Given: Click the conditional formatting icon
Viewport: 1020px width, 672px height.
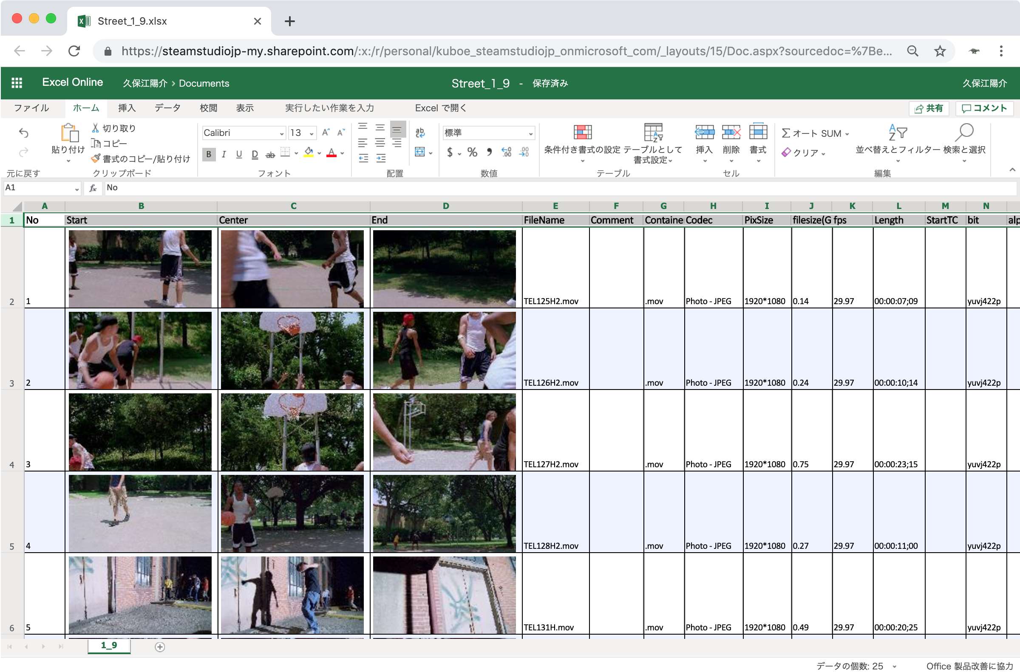Looking at the screenshot, I should [582, 133].
